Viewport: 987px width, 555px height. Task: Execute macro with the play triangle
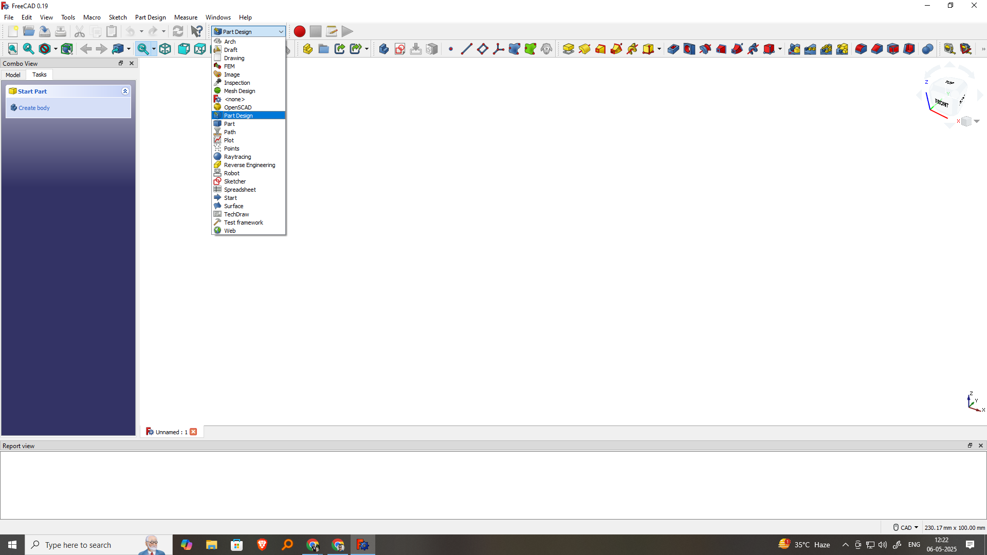pyautogui.click(x=348, y=31)
